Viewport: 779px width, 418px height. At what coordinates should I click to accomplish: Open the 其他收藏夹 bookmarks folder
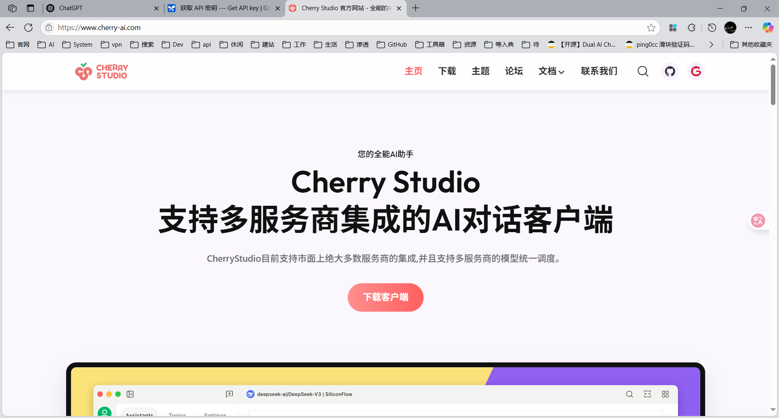751,45
